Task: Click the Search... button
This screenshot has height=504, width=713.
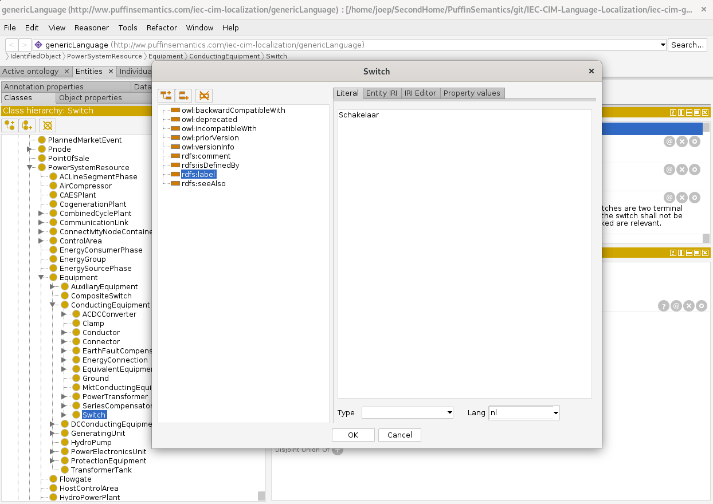Action: tap(687, 45)
